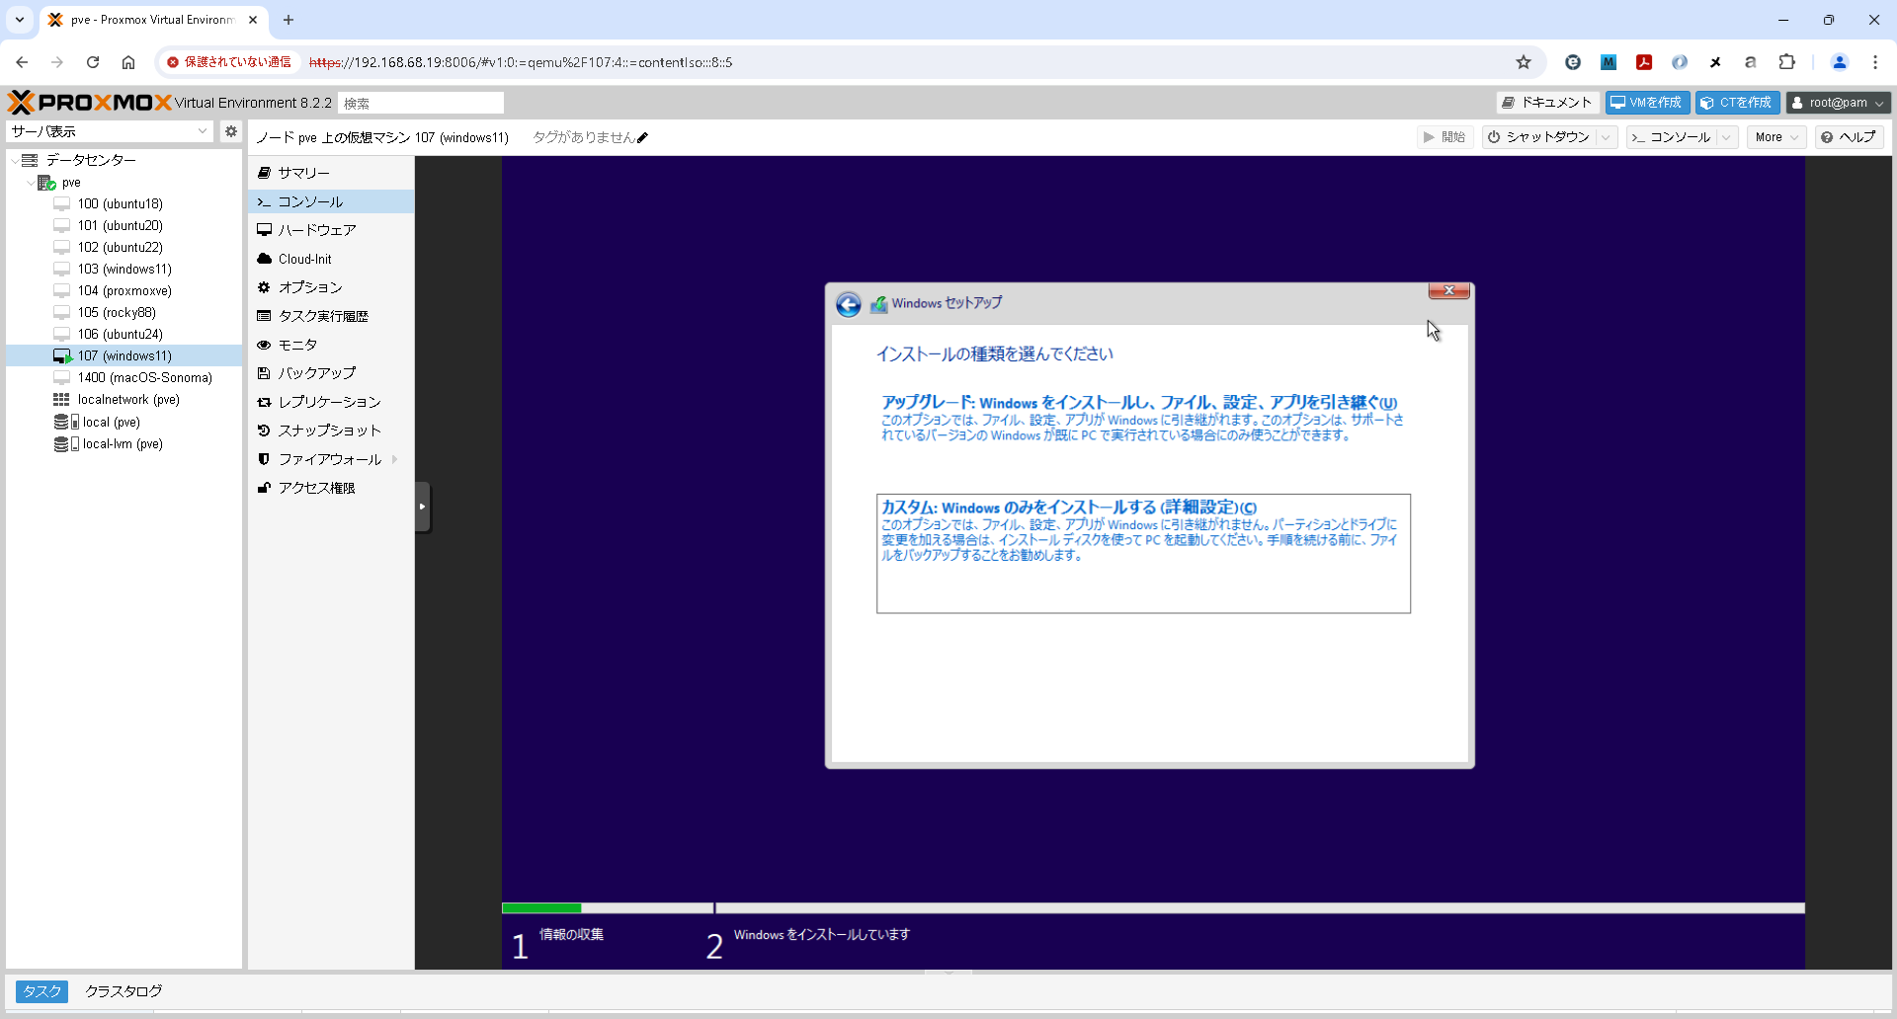Open the スナップショット menu item
The width and height of the screenshot is (1897, 1019).
(x=331, y=431)
